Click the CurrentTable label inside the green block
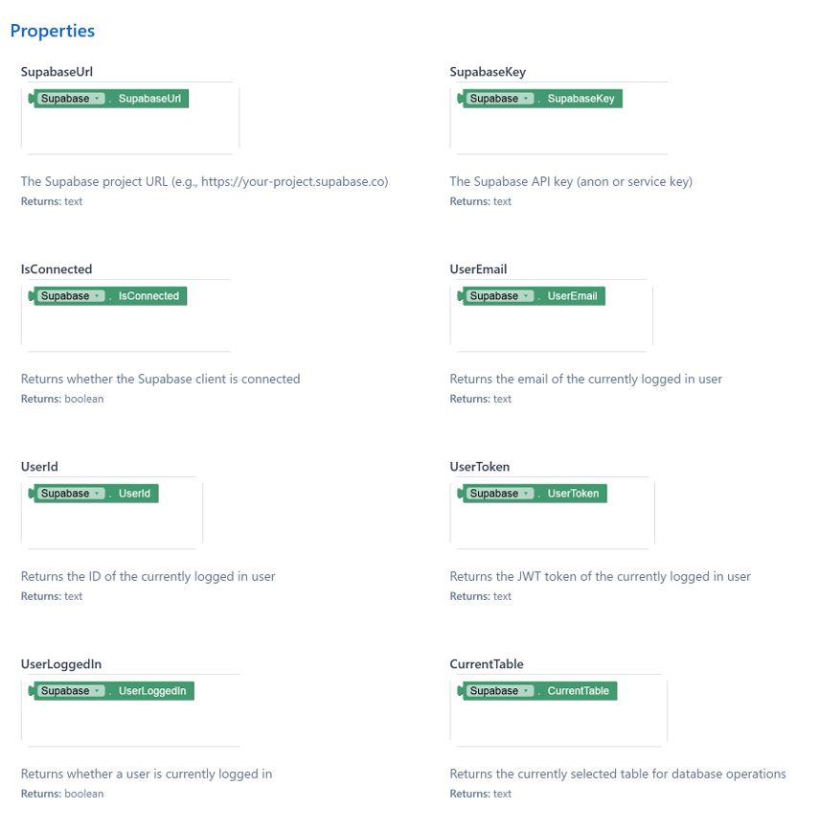The image size is (819, 832). [578, 691]
